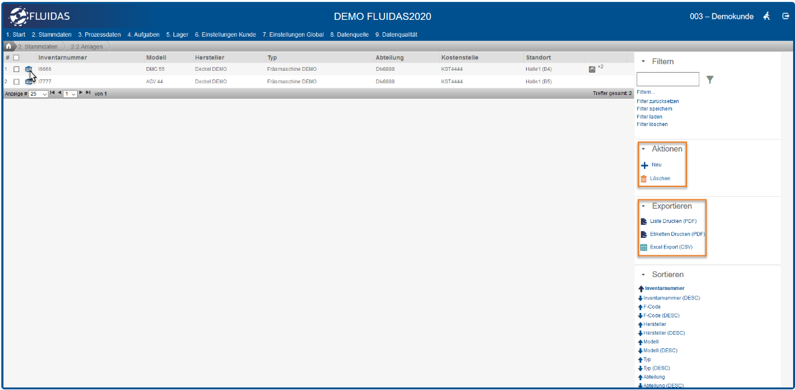Toggle the select-all checkbox in the table header
Screen dimensions: 795x390
click(17, 58)
